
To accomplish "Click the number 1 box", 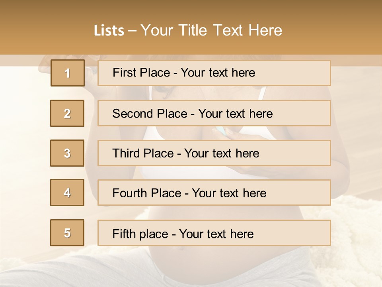I will click(67, 73).
